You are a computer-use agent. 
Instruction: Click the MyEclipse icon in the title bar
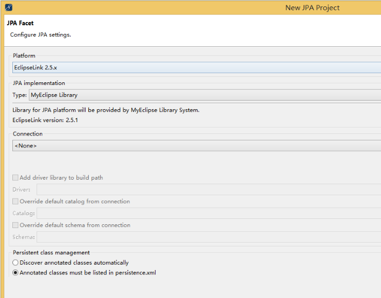[9, 8]
